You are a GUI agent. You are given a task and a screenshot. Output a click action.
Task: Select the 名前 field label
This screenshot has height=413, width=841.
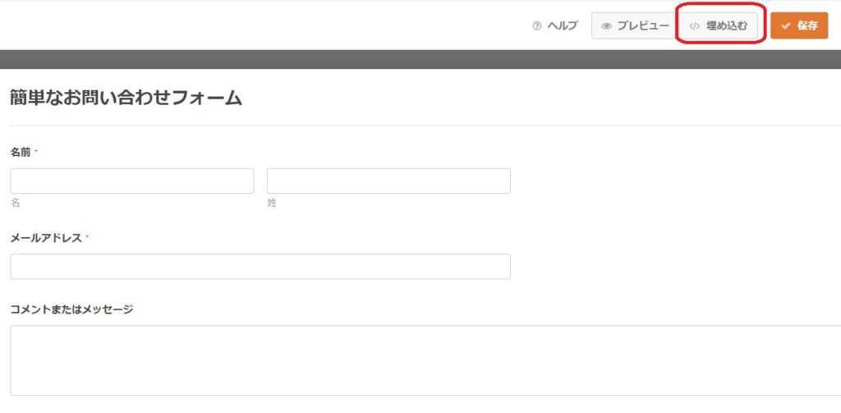[21, 153]
